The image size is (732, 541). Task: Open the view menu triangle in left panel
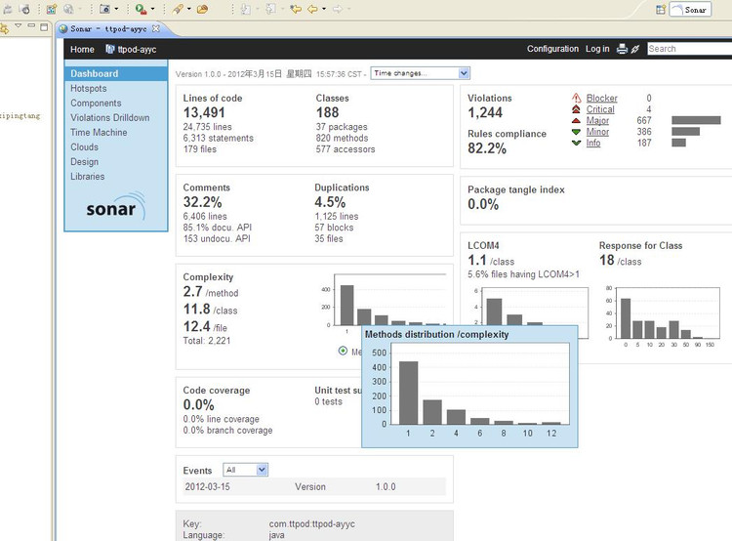coord(19,25)
